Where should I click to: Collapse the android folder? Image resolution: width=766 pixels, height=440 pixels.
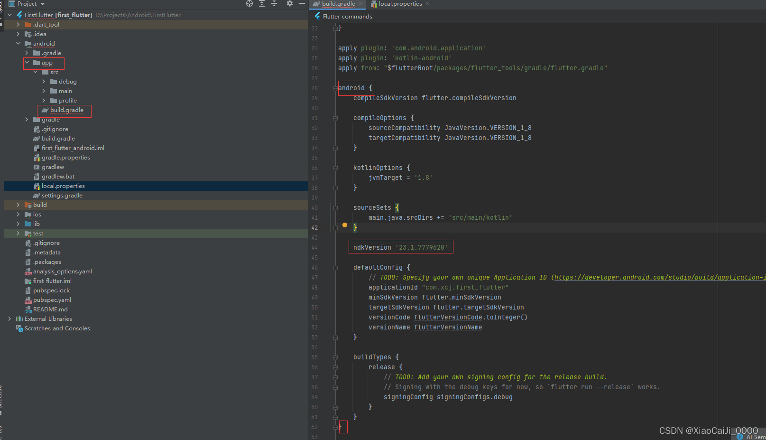pyautogui.click(x=18, y=44)
